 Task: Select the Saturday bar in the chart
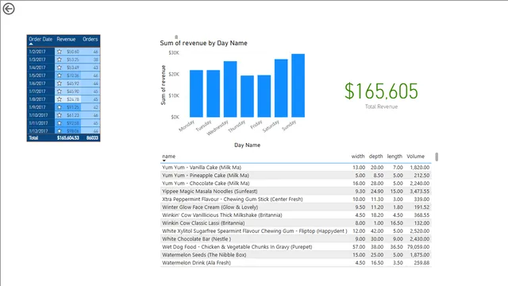tap(281, 88)
